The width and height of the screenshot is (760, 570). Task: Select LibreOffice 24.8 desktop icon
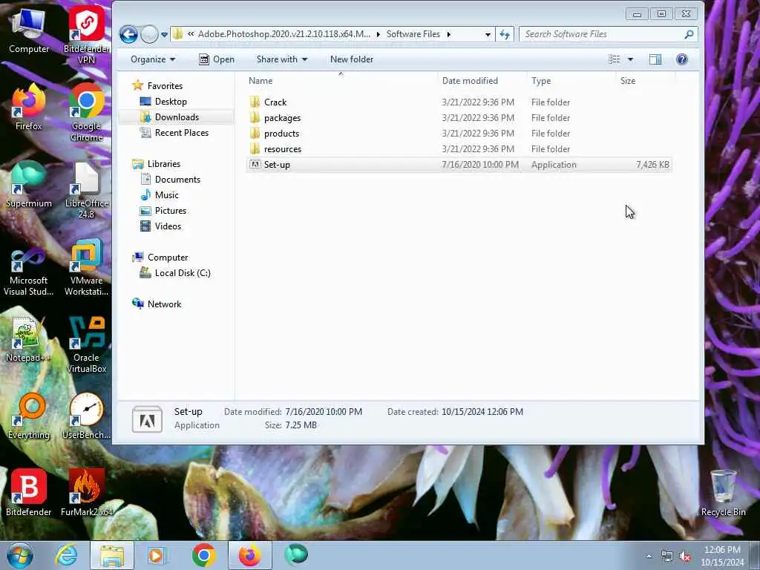(x=86, y=190)
